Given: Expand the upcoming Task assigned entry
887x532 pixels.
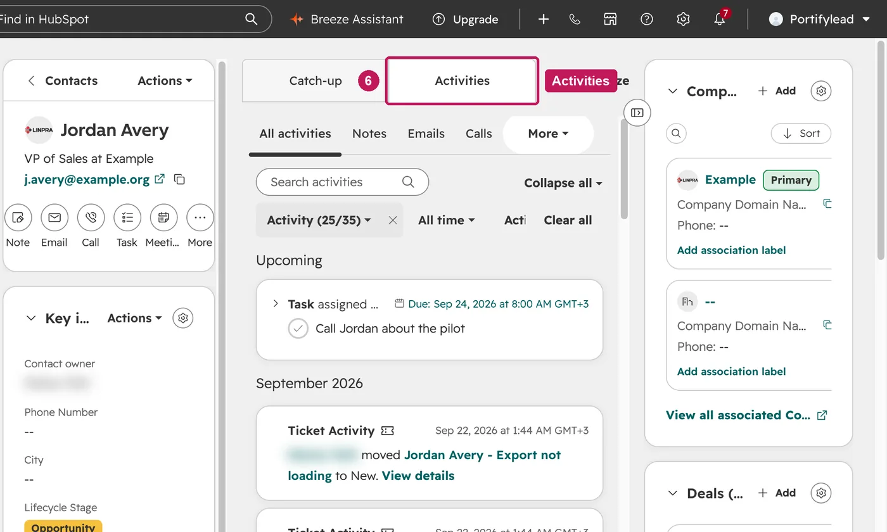Looking at the screenshot, I should click(276, 304).
